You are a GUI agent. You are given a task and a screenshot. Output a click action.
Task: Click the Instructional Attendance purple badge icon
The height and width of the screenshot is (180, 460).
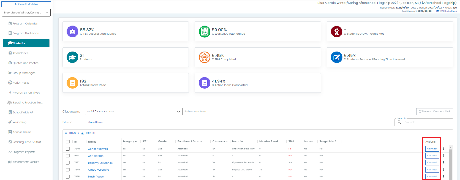[x=72, y=31]
